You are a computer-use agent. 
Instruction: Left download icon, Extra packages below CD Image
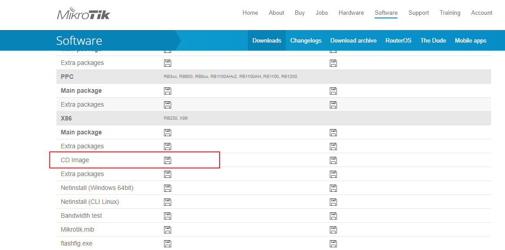[x=168, y=174]
